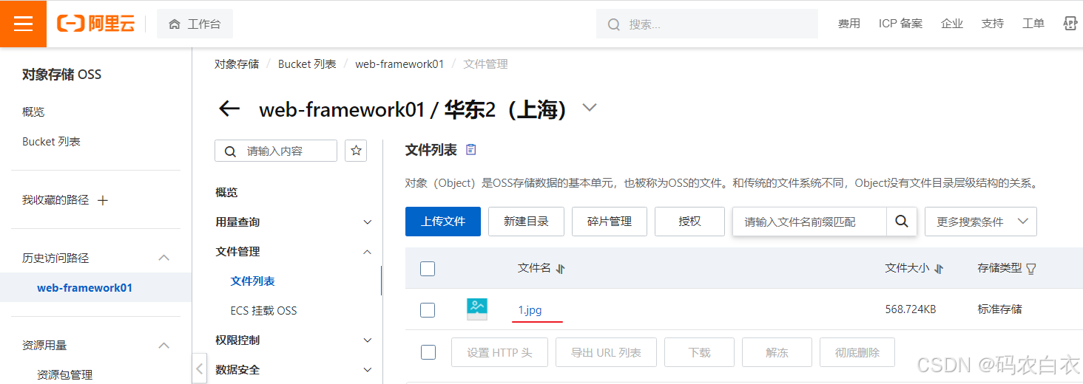This screenshot has height=384, width=1083.
Task: Open 资源包管理 in sidebar
Action: [64, 374]
